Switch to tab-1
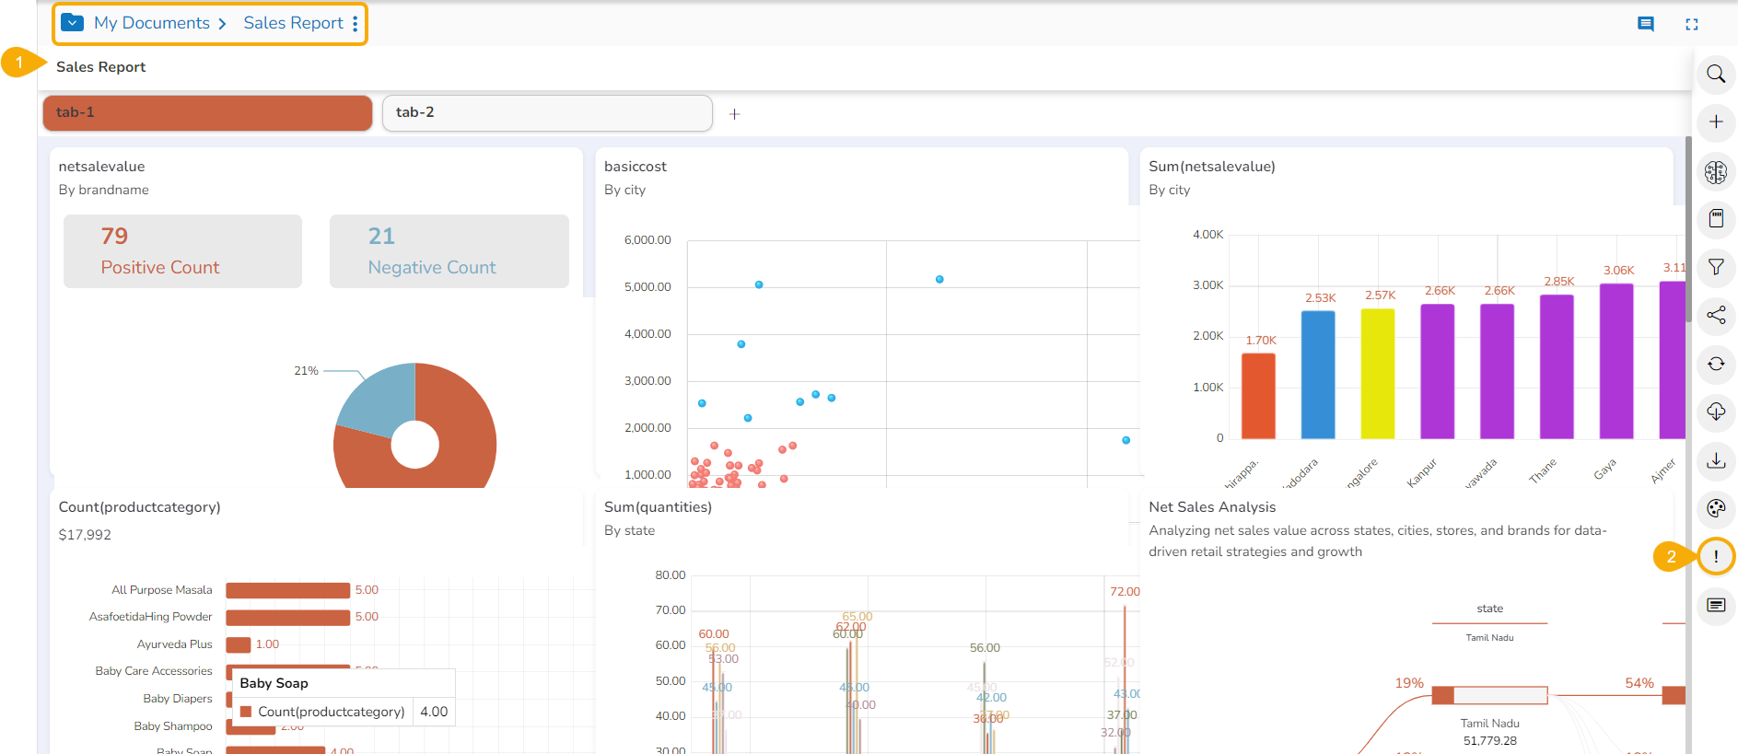Viewport: 1738px width, 754px height. pyautogui.click(x=207, y=112)
